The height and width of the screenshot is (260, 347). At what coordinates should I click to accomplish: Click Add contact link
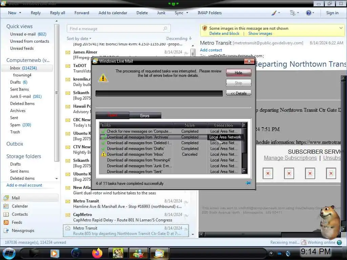coord(211,50)
